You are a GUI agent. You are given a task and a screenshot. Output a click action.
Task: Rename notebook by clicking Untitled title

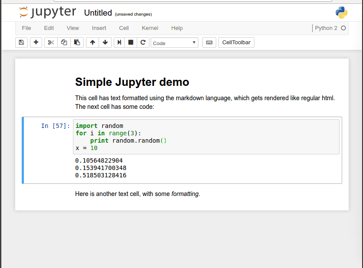click(x=98, y=13)
